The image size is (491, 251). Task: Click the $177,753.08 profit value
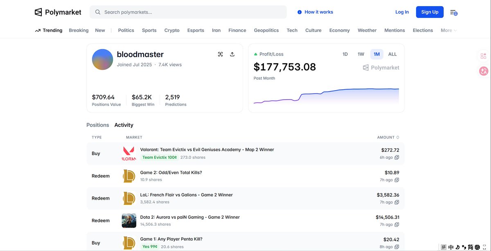point(285,67)
